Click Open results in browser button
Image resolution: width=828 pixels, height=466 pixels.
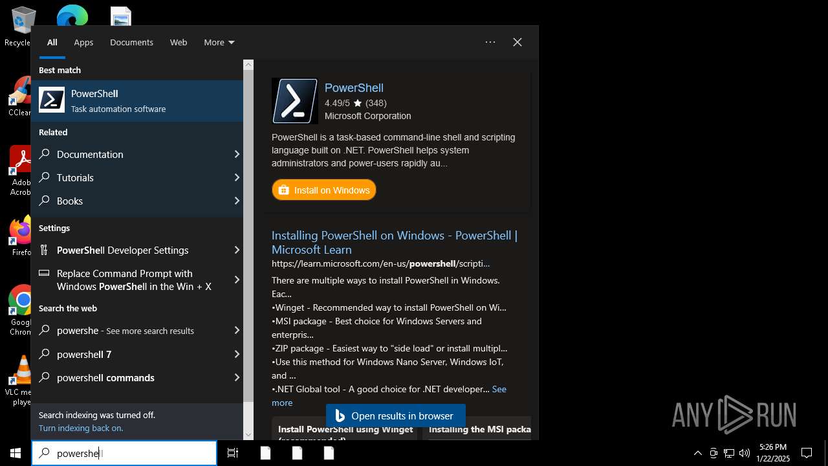pos(395,416)
